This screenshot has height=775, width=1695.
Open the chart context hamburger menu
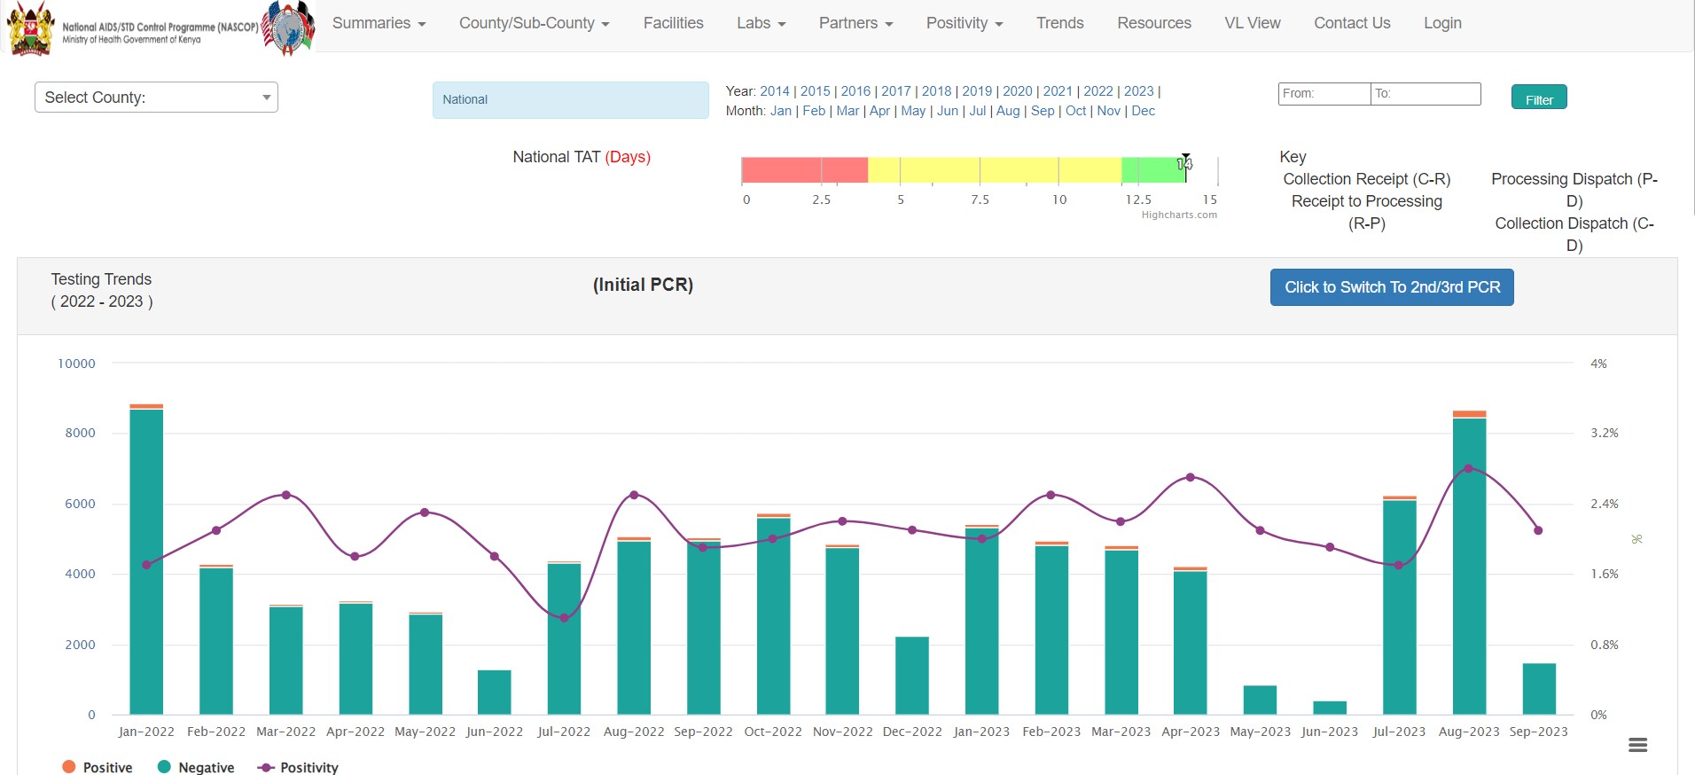coord(1637,745)
